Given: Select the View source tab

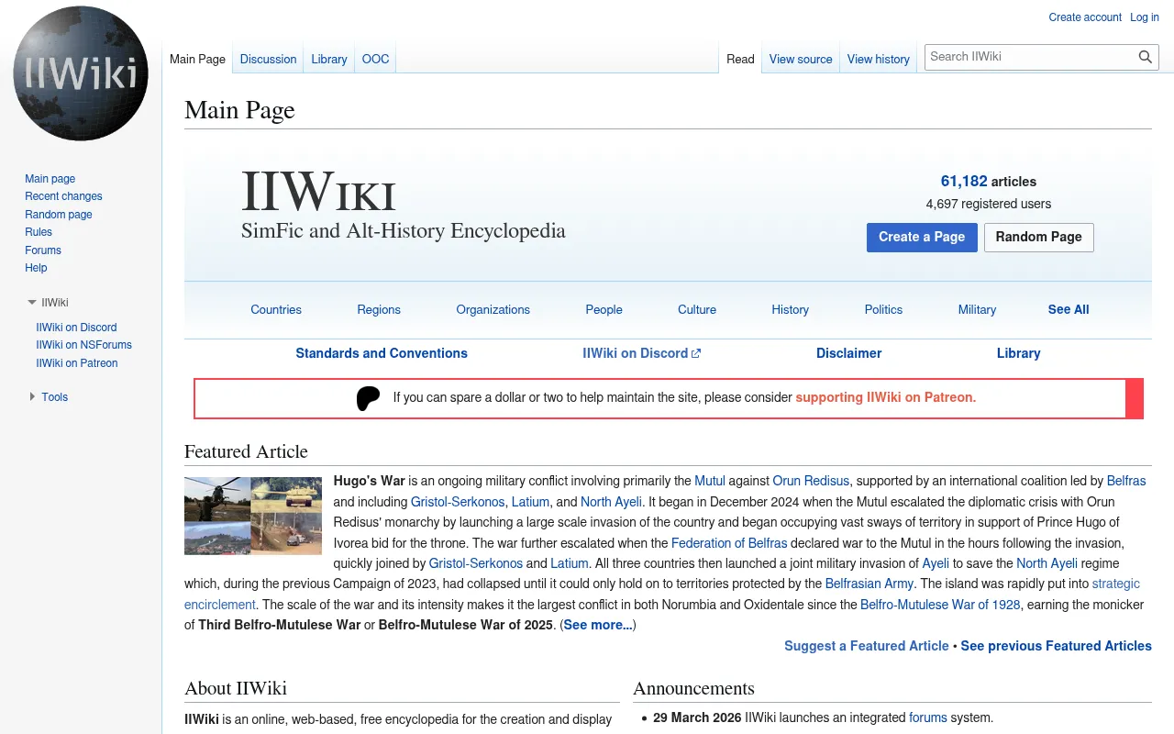Looking at the screenshot, I should click(801, 59).
